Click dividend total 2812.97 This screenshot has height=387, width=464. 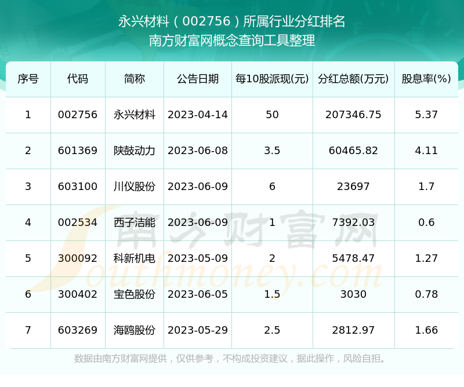[353, 330]
